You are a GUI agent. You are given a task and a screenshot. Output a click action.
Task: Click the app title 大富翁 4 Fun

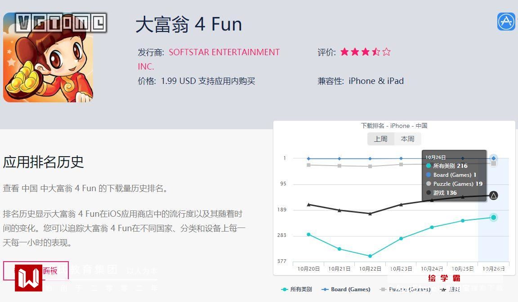(189, 24)
